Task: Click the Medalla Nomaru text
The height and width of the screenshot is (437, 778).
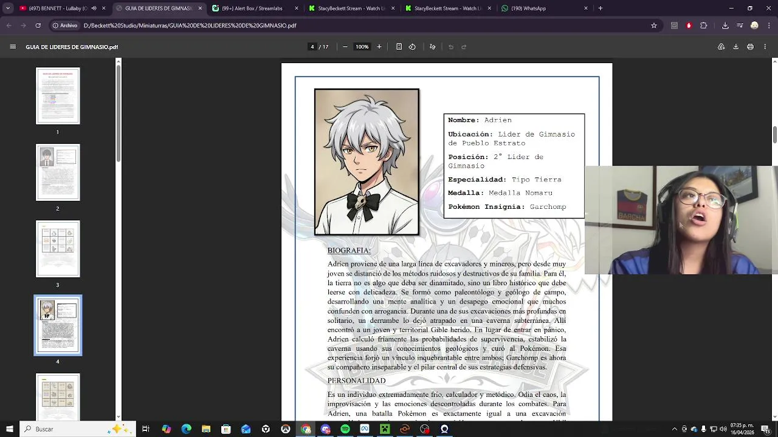Action: click(500, 193)
